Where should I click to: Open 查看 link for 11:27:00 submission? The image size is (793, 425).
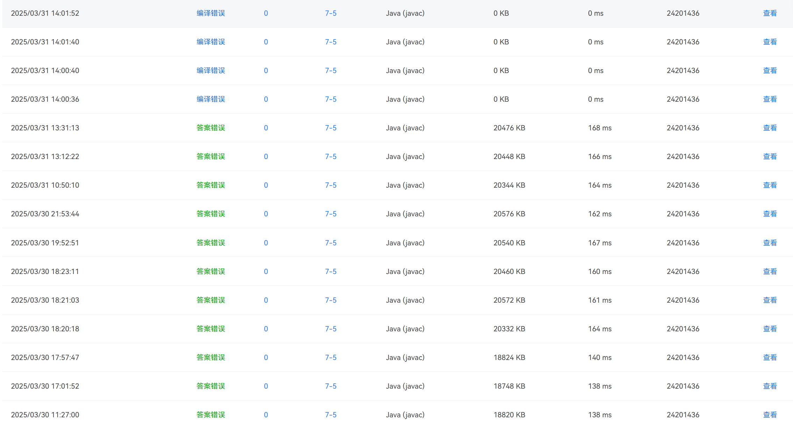[x=770, y=415]
